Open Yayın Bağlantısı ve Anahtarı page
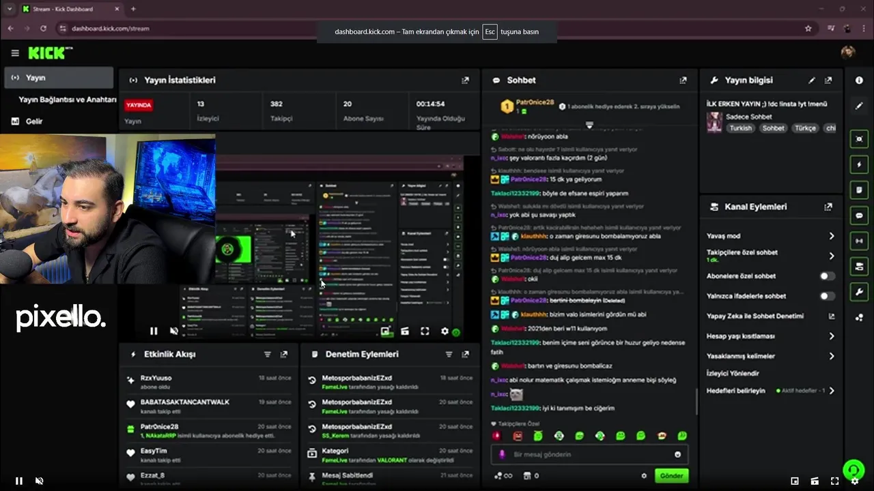The image size is (874, 491). point(68,100)
